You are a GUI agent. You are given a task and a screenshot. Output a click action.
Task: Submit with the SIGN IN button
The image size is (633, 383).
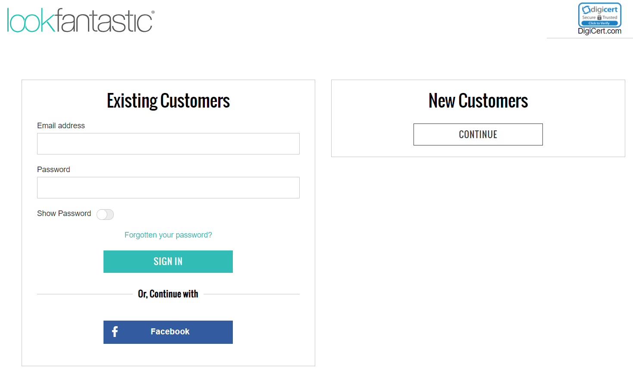click(x=168, y=262)
